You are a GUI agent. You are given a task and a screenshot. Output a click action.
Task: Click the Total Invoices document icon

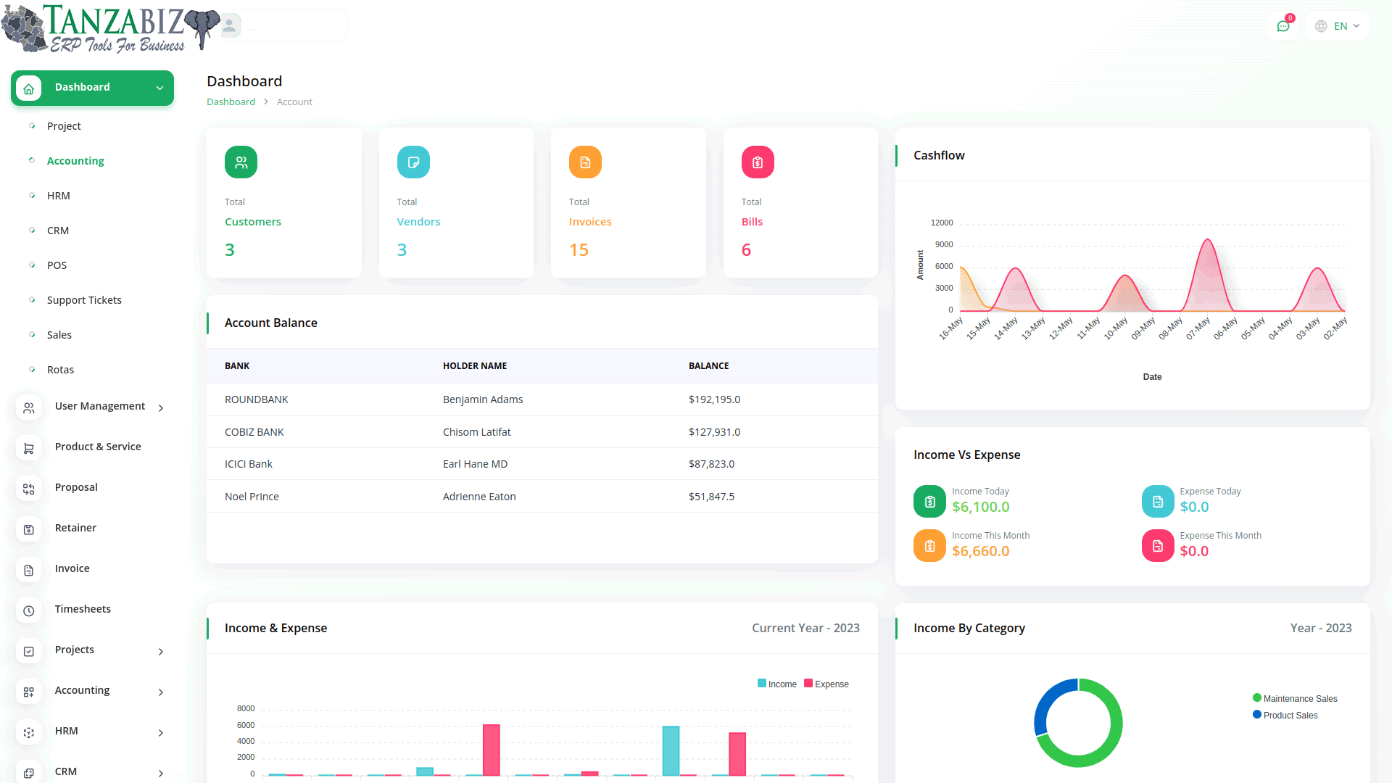[585, 162]
